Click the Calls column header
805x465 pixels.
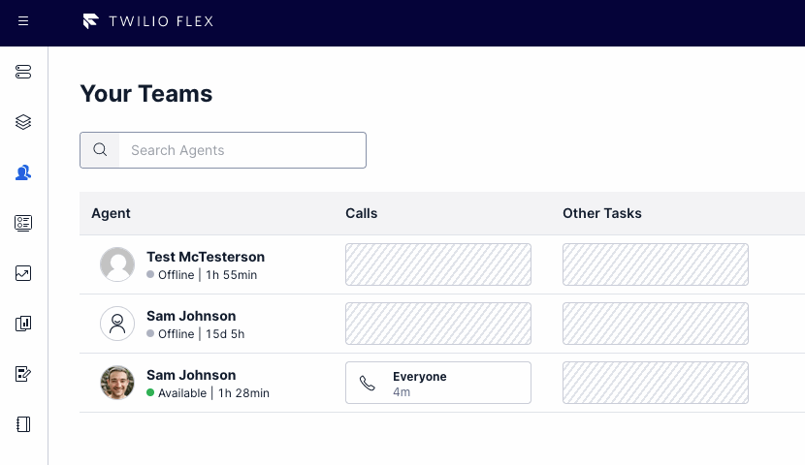[x=361, y=213]
